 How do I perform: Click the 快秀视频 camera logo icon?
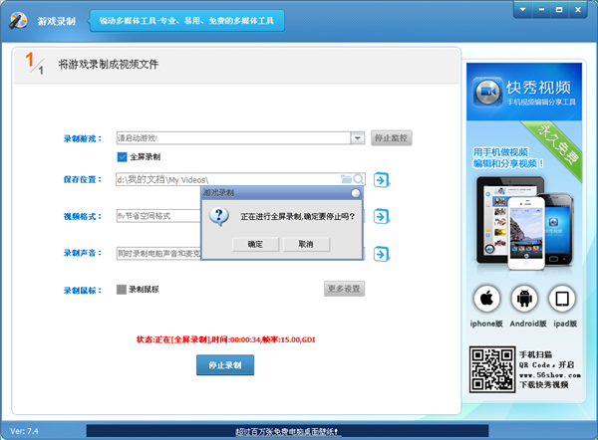tap(487, 92)
